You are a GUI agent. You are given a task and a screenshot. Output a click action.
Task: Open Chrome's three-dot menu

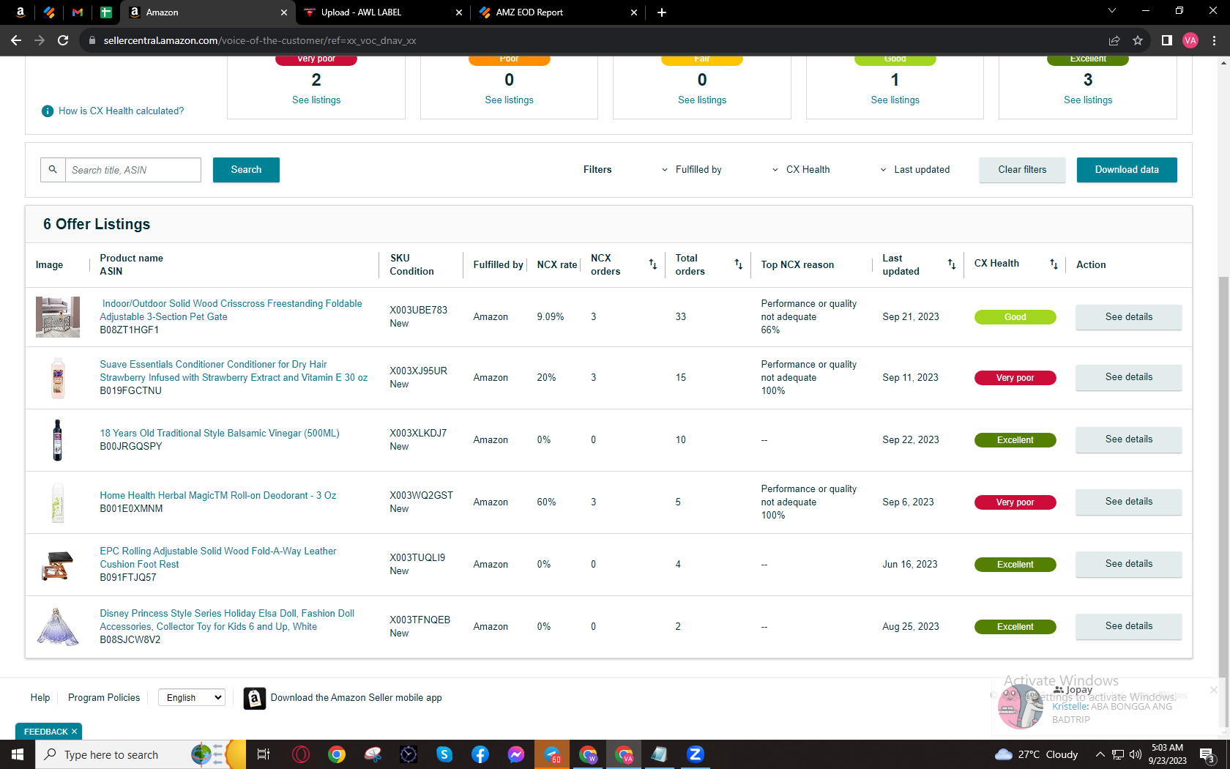point(1214,40)
